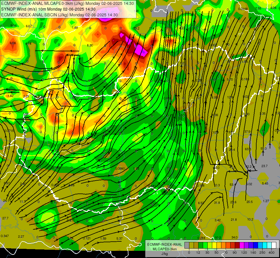Click legend tick label 250
This screenshot has height=258, width=280.
(x=262, y=253)
